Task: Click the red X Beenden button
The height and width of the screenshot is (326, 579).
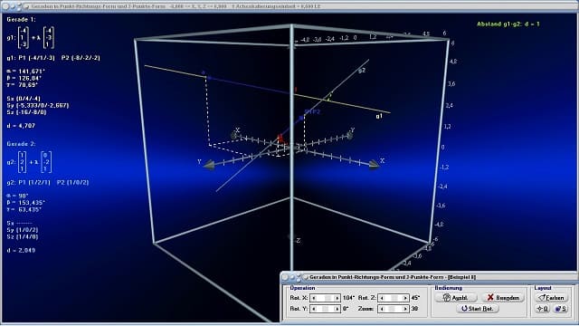Action: click(503, 298)
